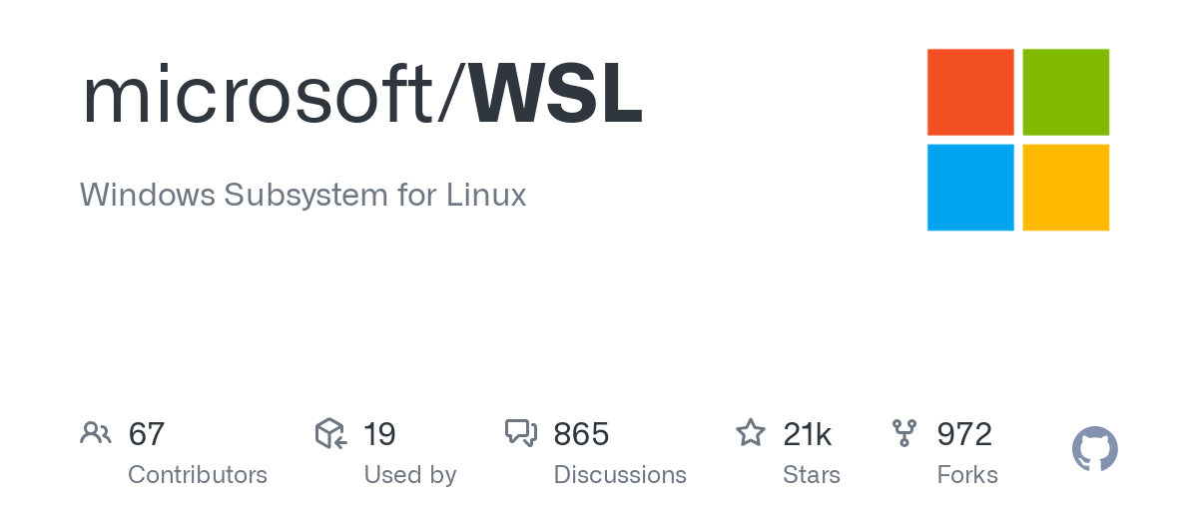The width and height of the screenshot is (1198, 519).
Task: Click the Windows Subsystem for Linux description
Action: (x=303, y=195)
